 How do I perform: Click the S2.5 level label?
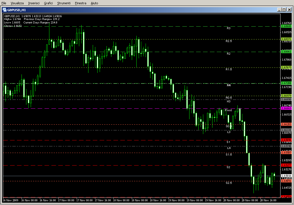[x=229, y=183]
